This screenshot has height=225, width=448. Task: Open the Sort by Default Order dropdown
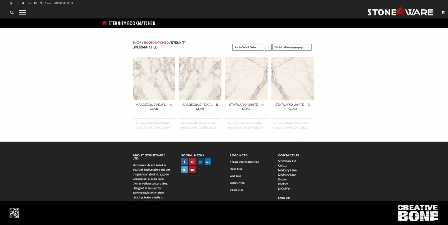point(248,47)
